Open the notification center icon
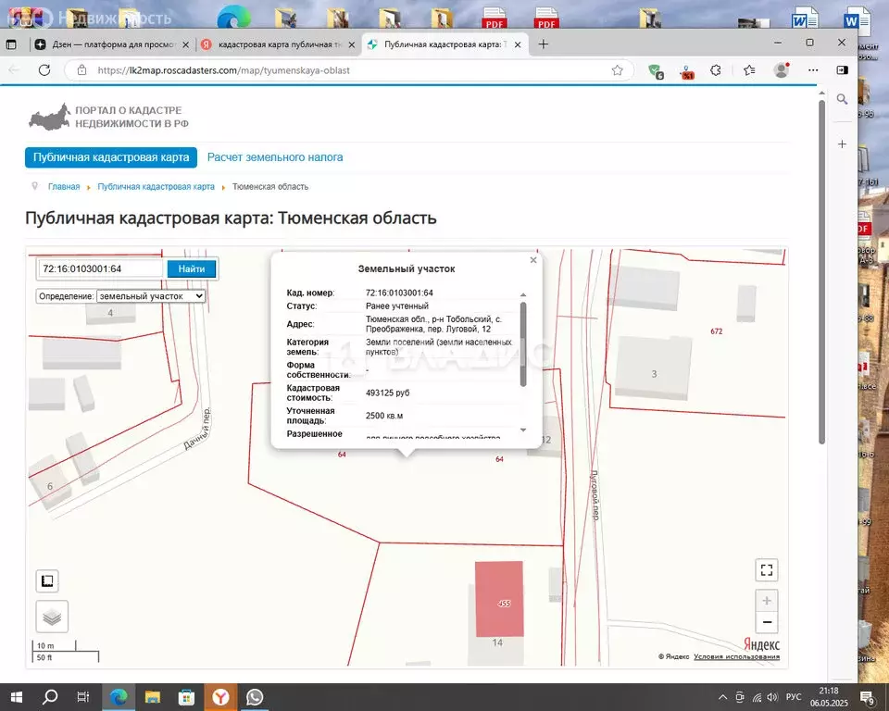The height and width of the screenshot is (711, 889). [x=868, y=697]
